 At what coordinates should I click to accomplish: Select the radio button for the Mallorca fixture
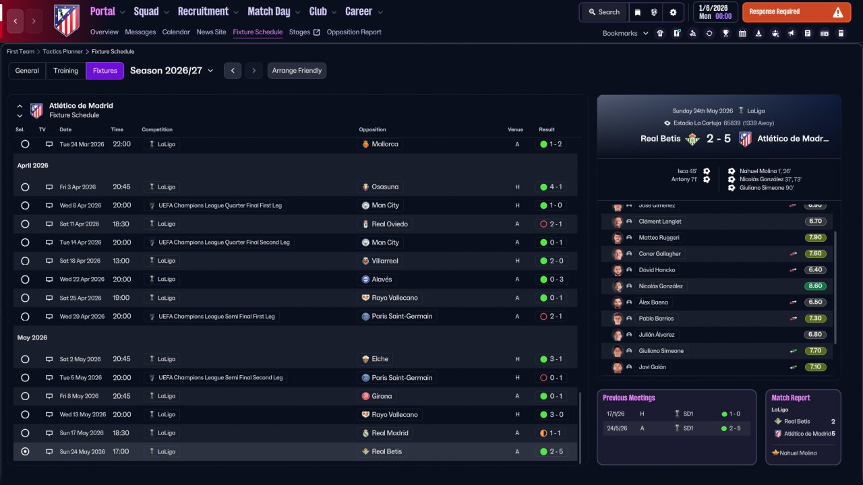25,144
